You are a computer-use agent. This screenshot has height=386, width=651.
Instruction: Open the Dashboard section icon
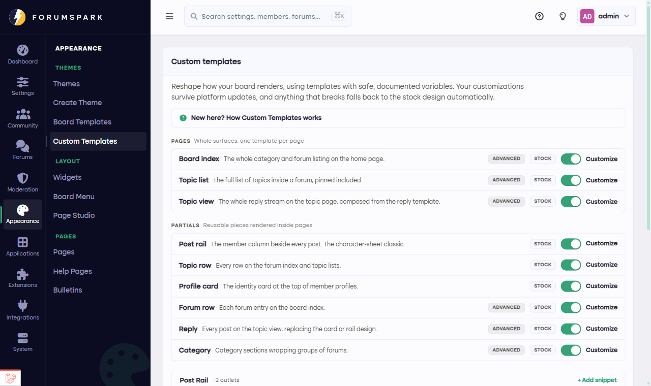tap(22, 50)
